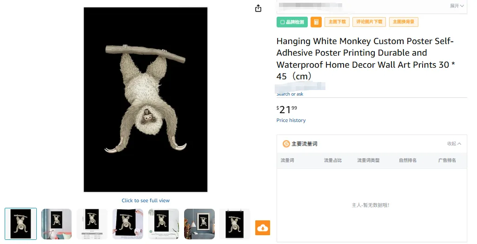Screen dimensions: 477x244
Task: Click the 评论图片下载 button
Action: point(369,22)
